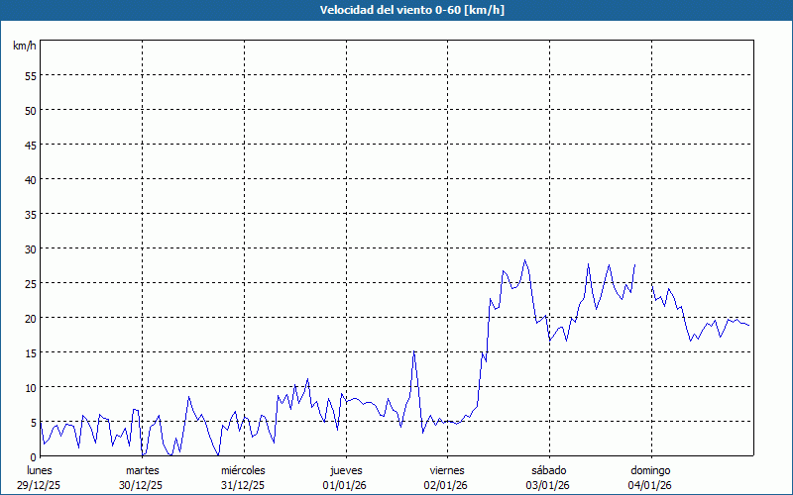793x495 pixels.
Task: Click the "sábado" day label
Action: tap(548, 470)
